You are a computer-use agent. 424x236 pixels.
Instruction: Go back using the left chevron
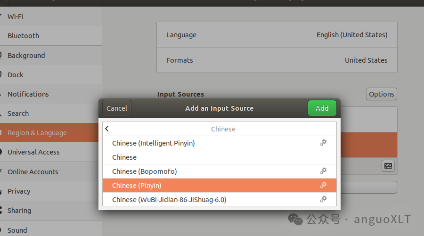coord(107,129)
